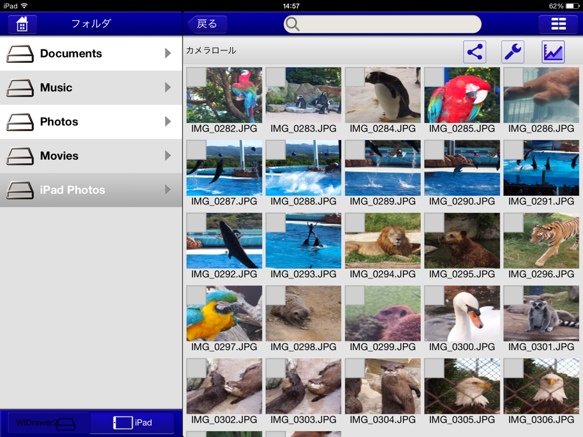Click the file name IMG_0291.JPG

pyautogui.click(x=542, y=202)
